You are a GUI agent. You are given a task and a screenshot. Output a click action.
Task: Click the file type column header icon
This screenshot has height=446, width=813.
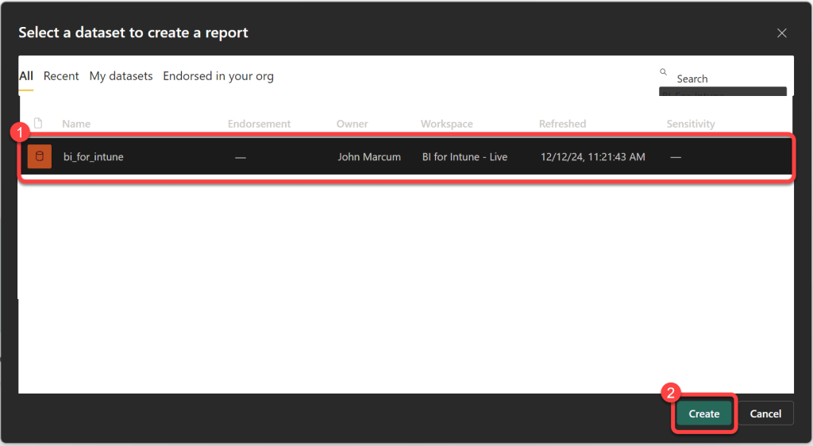point(37,124)
